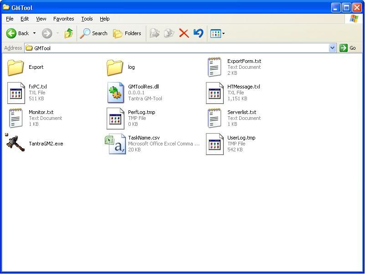Click the Up folder toolbar icon

[69, 33]
